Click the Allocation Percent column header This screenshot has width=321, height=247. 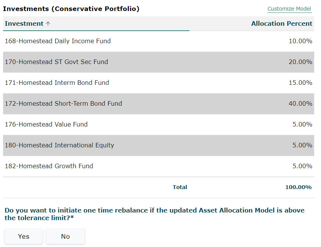[x=282, y=24]
